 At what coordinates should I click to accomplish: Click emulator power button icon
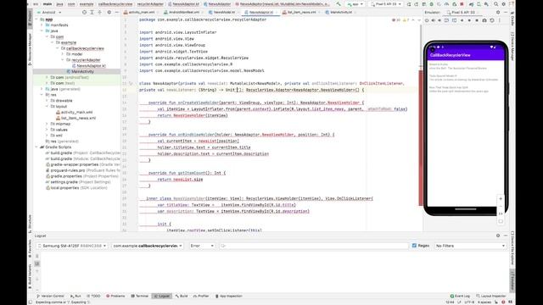click(x=427, y=20)
